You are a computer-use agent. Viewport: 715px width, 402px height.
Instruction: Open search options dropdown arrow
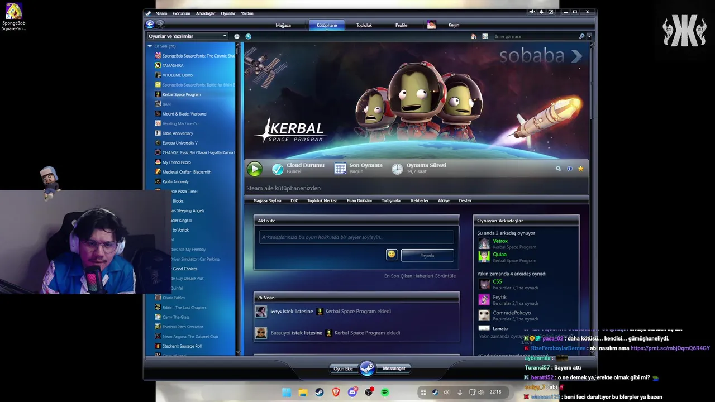pyautogui.click(x=589, y=36)
